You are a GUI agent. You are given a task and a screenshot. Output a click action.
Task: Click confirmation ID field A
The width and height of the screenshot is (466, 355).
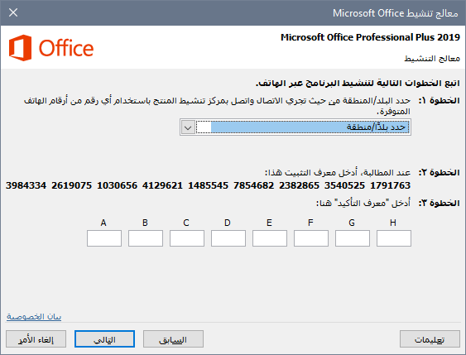pos(104,238)
